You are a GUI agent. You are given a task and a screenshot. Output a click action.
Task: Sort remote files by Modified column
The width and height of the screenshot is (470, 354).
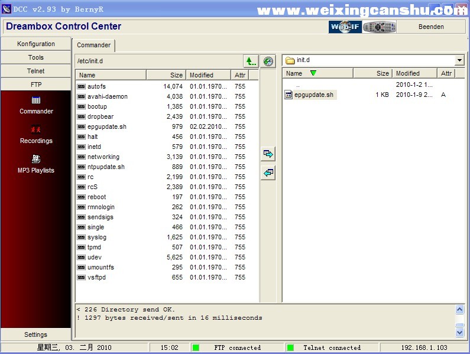click(x=208, y=75)
